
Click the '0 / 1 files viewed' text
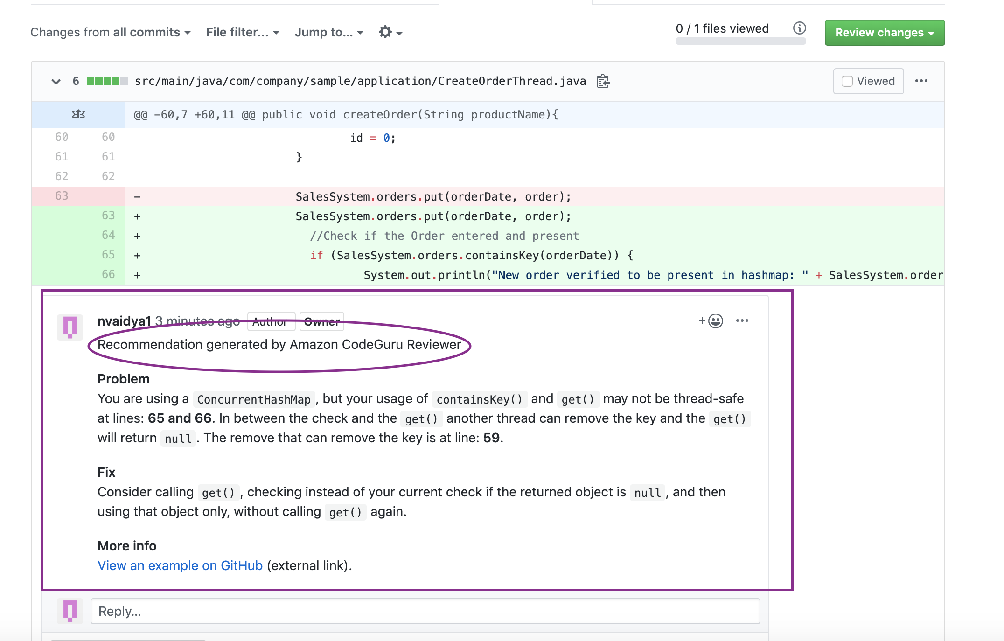coord(722,28)
